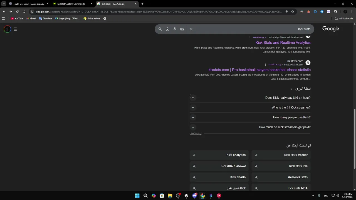Screen dimensions: 356x200
Task: Open 'Kick Stats and Realtime Analytics' result
Action: pos(283,42)
